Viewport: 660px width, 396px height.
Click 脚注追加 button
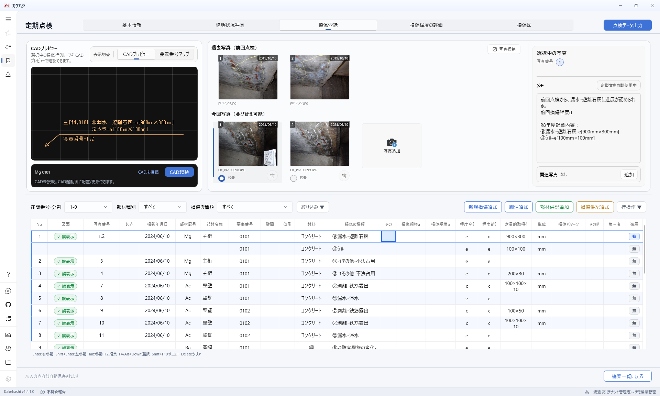518,207
